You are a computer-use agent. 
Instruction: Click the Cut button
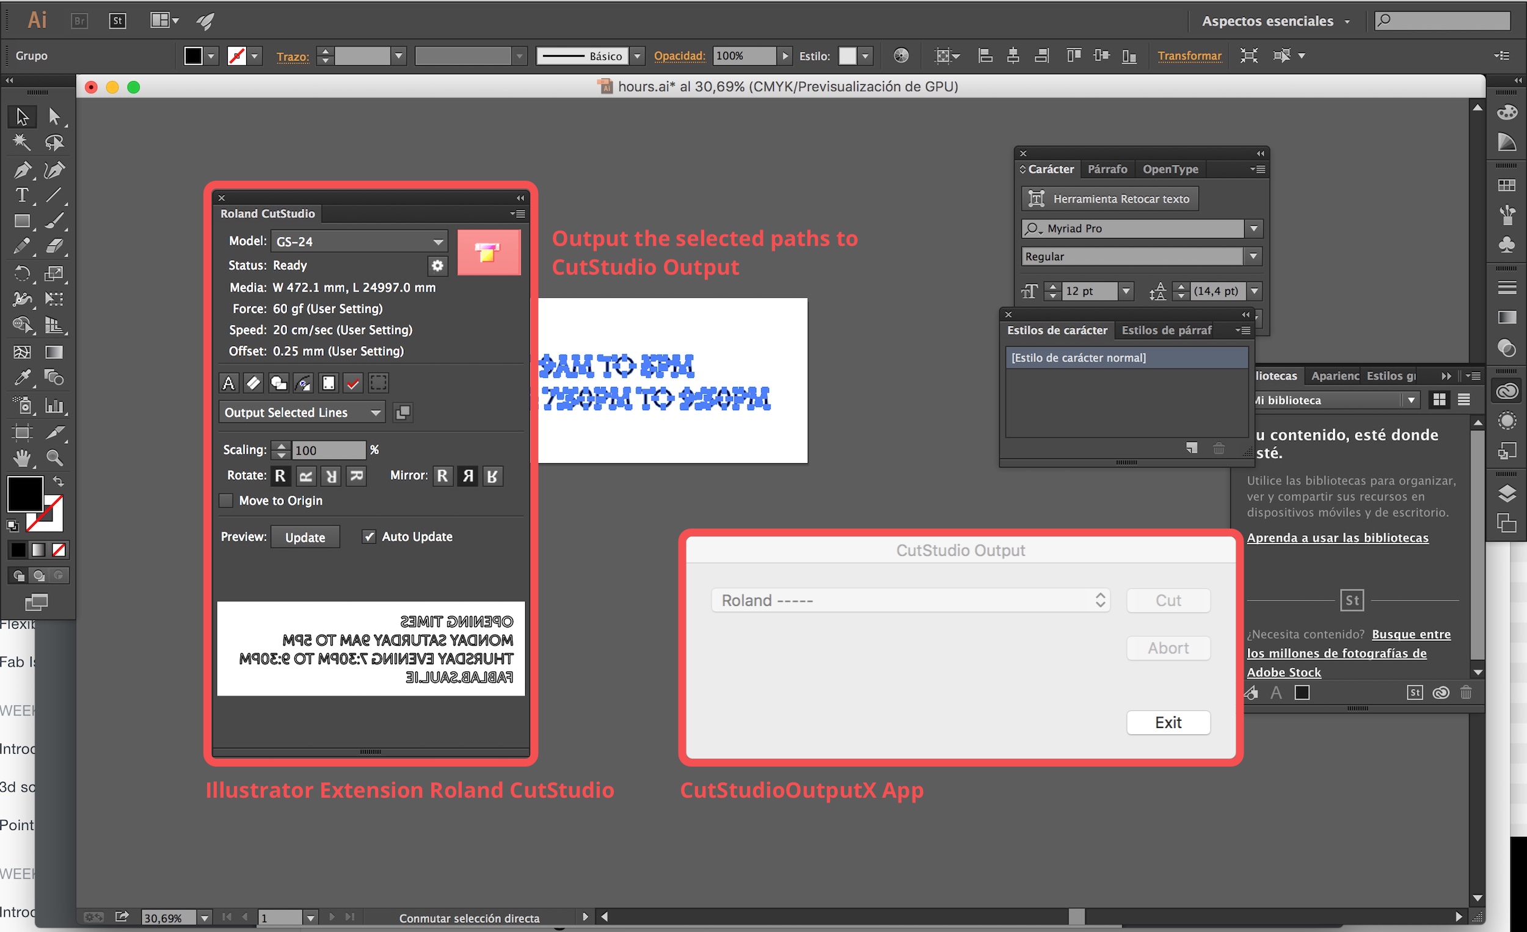tap(1168, 600)
